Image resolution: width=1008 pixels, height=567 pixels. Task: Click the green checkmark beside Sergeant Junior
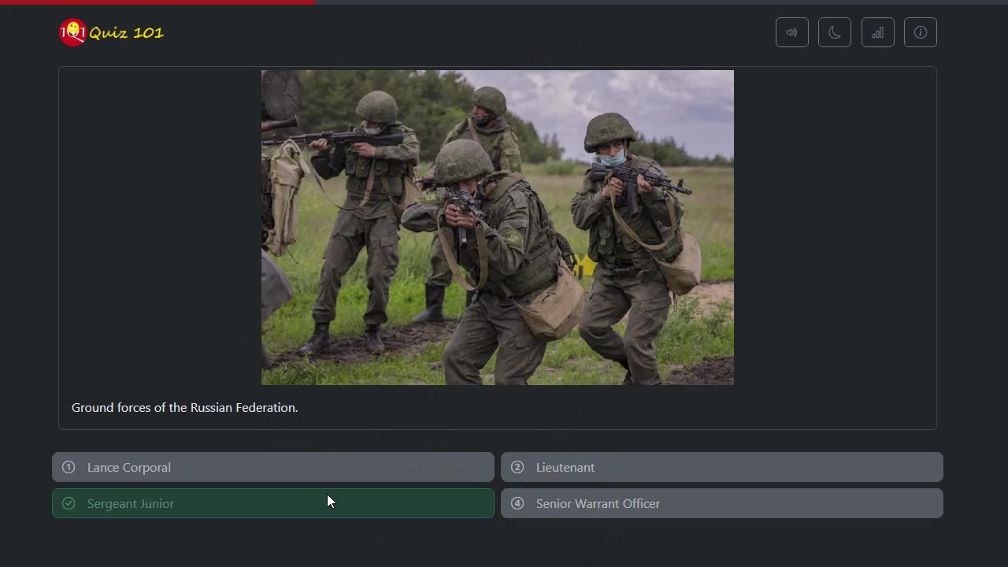coord(69,503)
